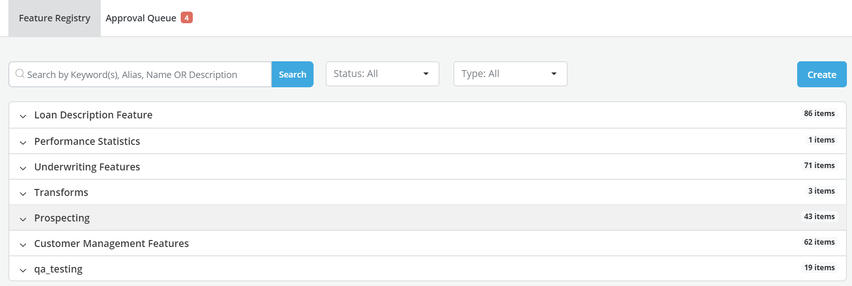
Task: Open the Status: All dropdown
Action: click(x=382, y=74)
